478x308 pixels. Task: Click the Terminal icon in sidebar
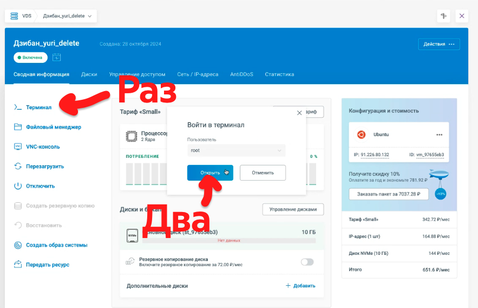17,107
